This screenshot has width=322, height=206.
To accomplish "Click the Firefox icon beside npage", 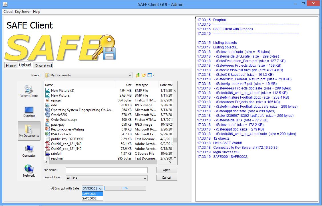I will (x=48, y=100).
